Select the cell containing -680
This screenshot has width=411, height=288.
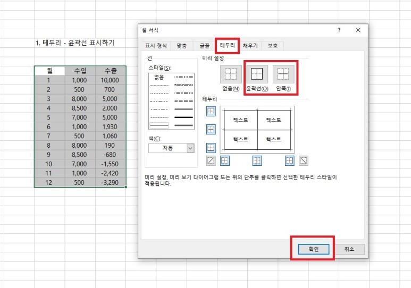coord(111,155)
